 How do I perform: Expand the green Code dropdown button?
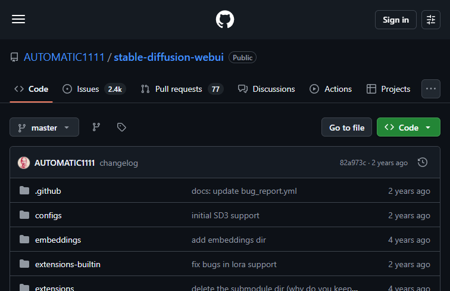point(408,127)
